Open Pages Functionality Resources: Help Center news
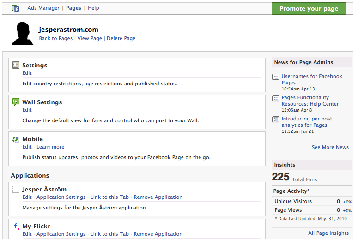This screenshot has width=358, height=239. pyautogui.click(x=310, y=101)
